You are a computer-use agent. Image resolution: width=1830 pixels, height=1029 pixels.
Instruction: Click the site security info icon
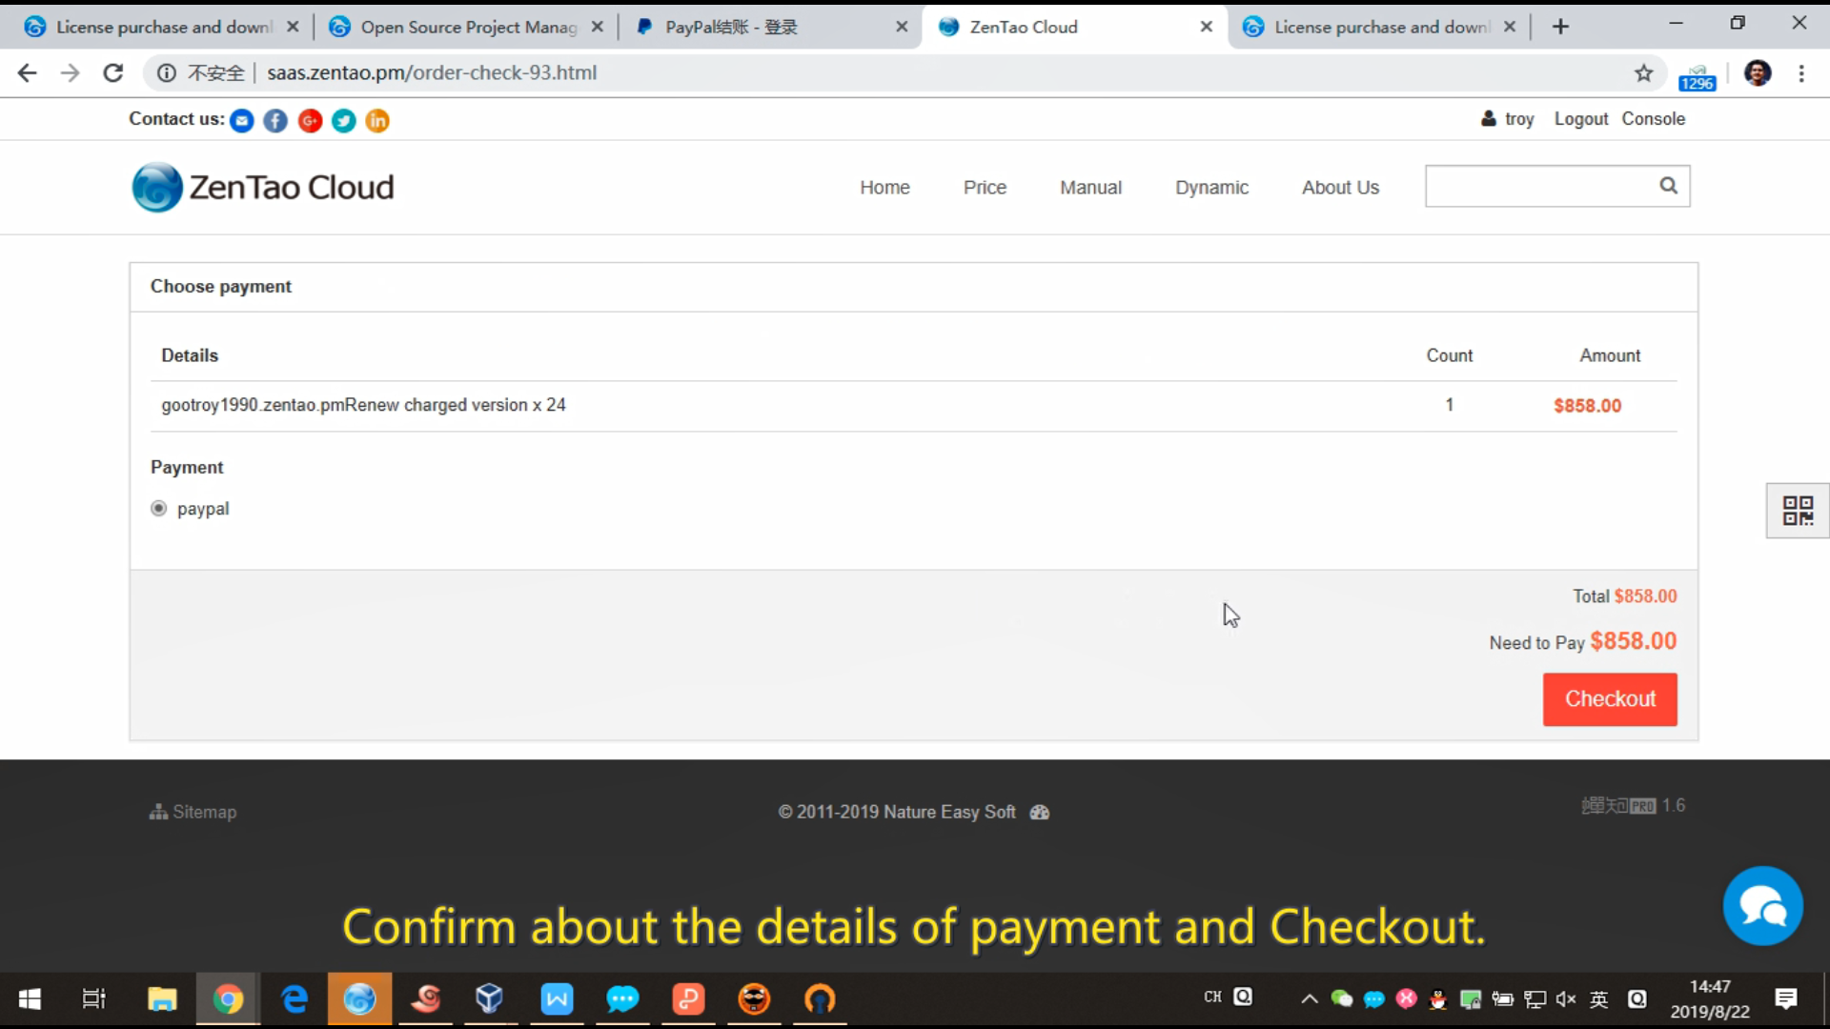[x=166, y=72]
